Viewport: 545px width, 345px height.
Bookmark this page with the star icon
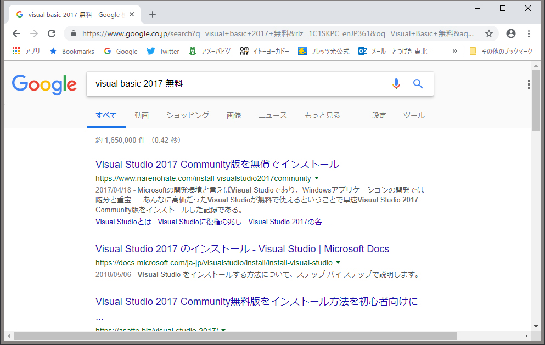(489, 33)
